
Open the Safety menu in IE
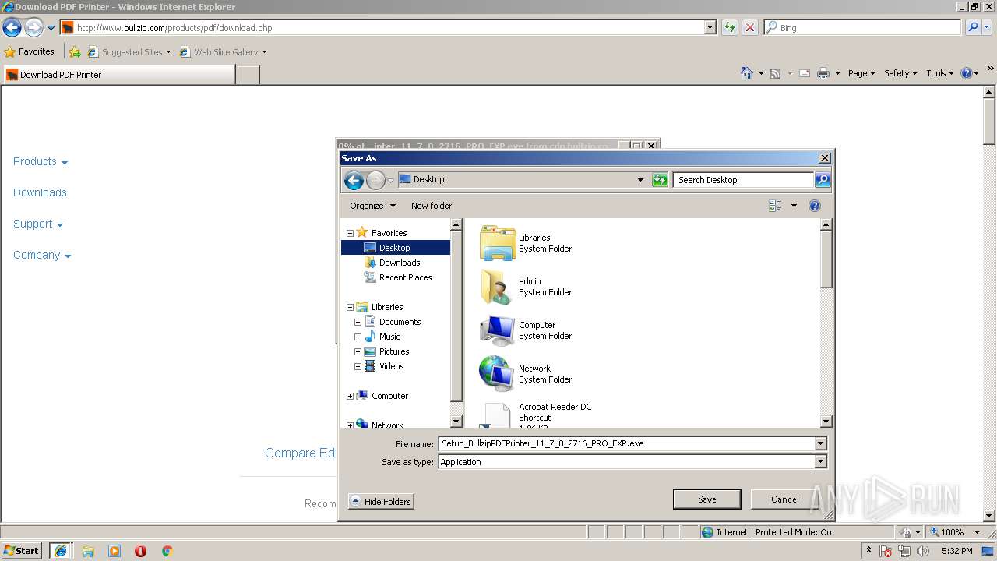pyautogui.click(x=900, y=73)
